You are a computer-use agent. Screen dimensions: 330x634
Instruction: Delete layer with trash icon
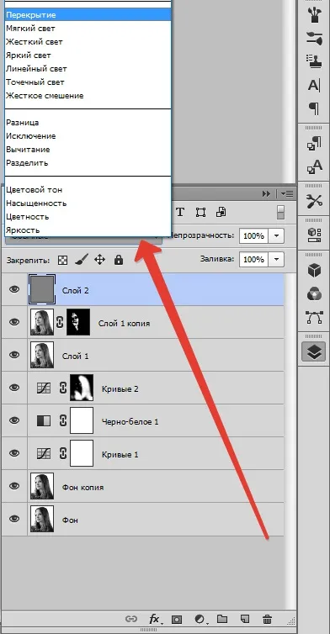tap(267, 619)
